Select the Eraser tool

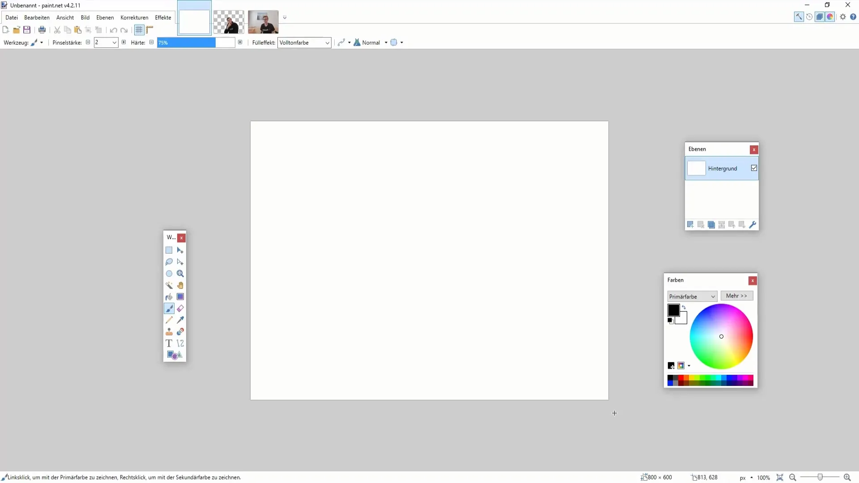(180, 309)
